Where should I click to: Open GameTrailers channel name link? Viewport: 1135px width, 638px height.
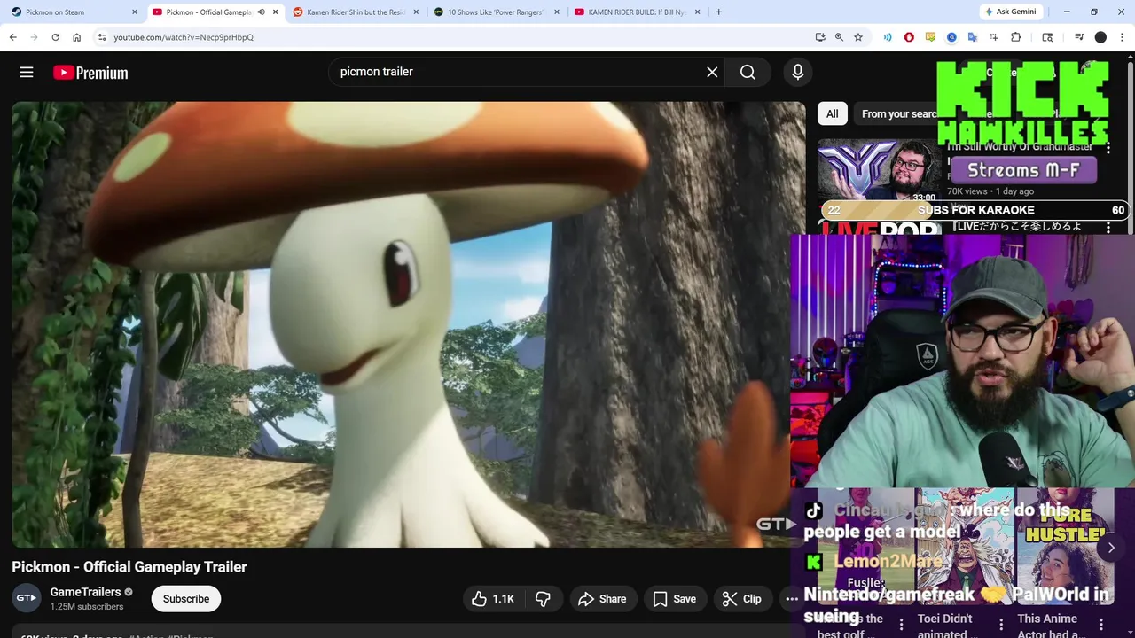(x=86, y=592)
